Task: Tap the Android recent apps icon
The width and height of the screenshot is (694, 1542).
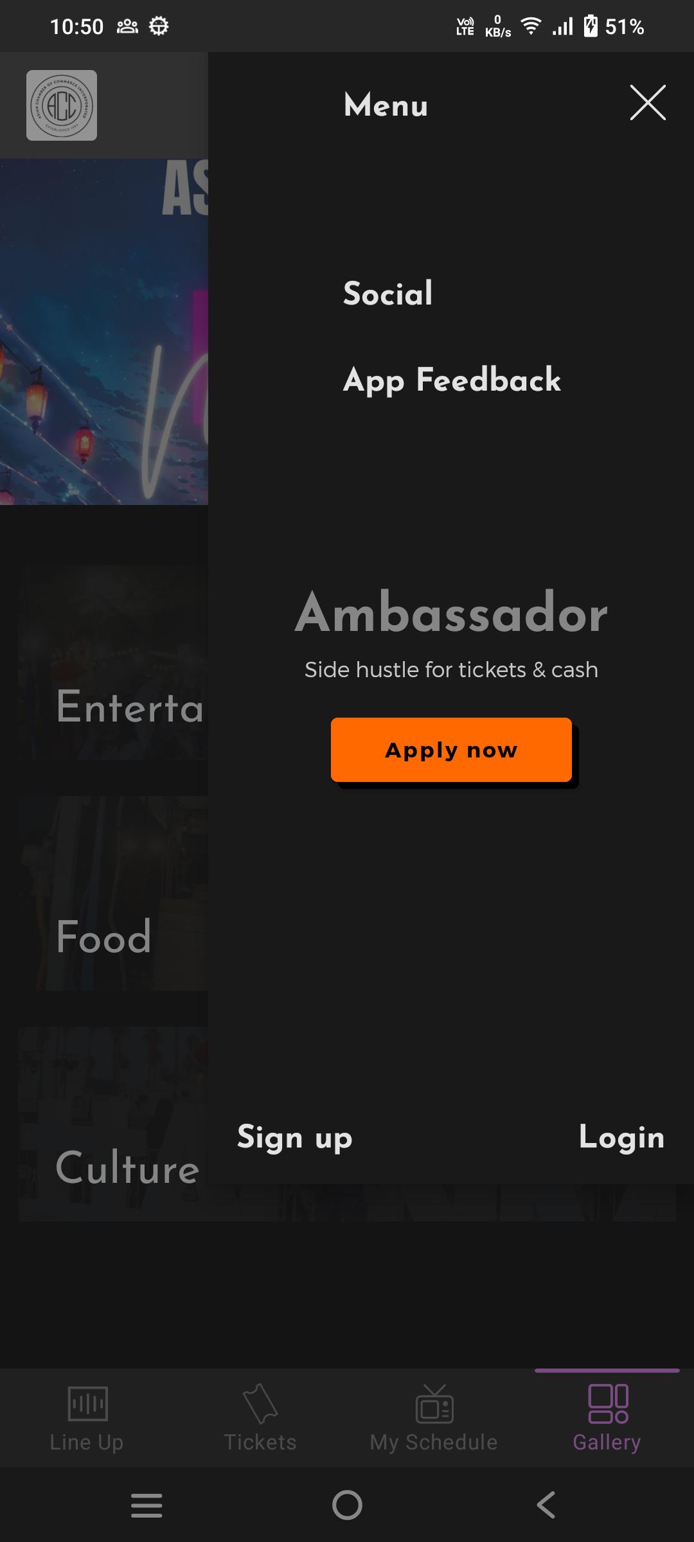Action: tap(147, 1505)
